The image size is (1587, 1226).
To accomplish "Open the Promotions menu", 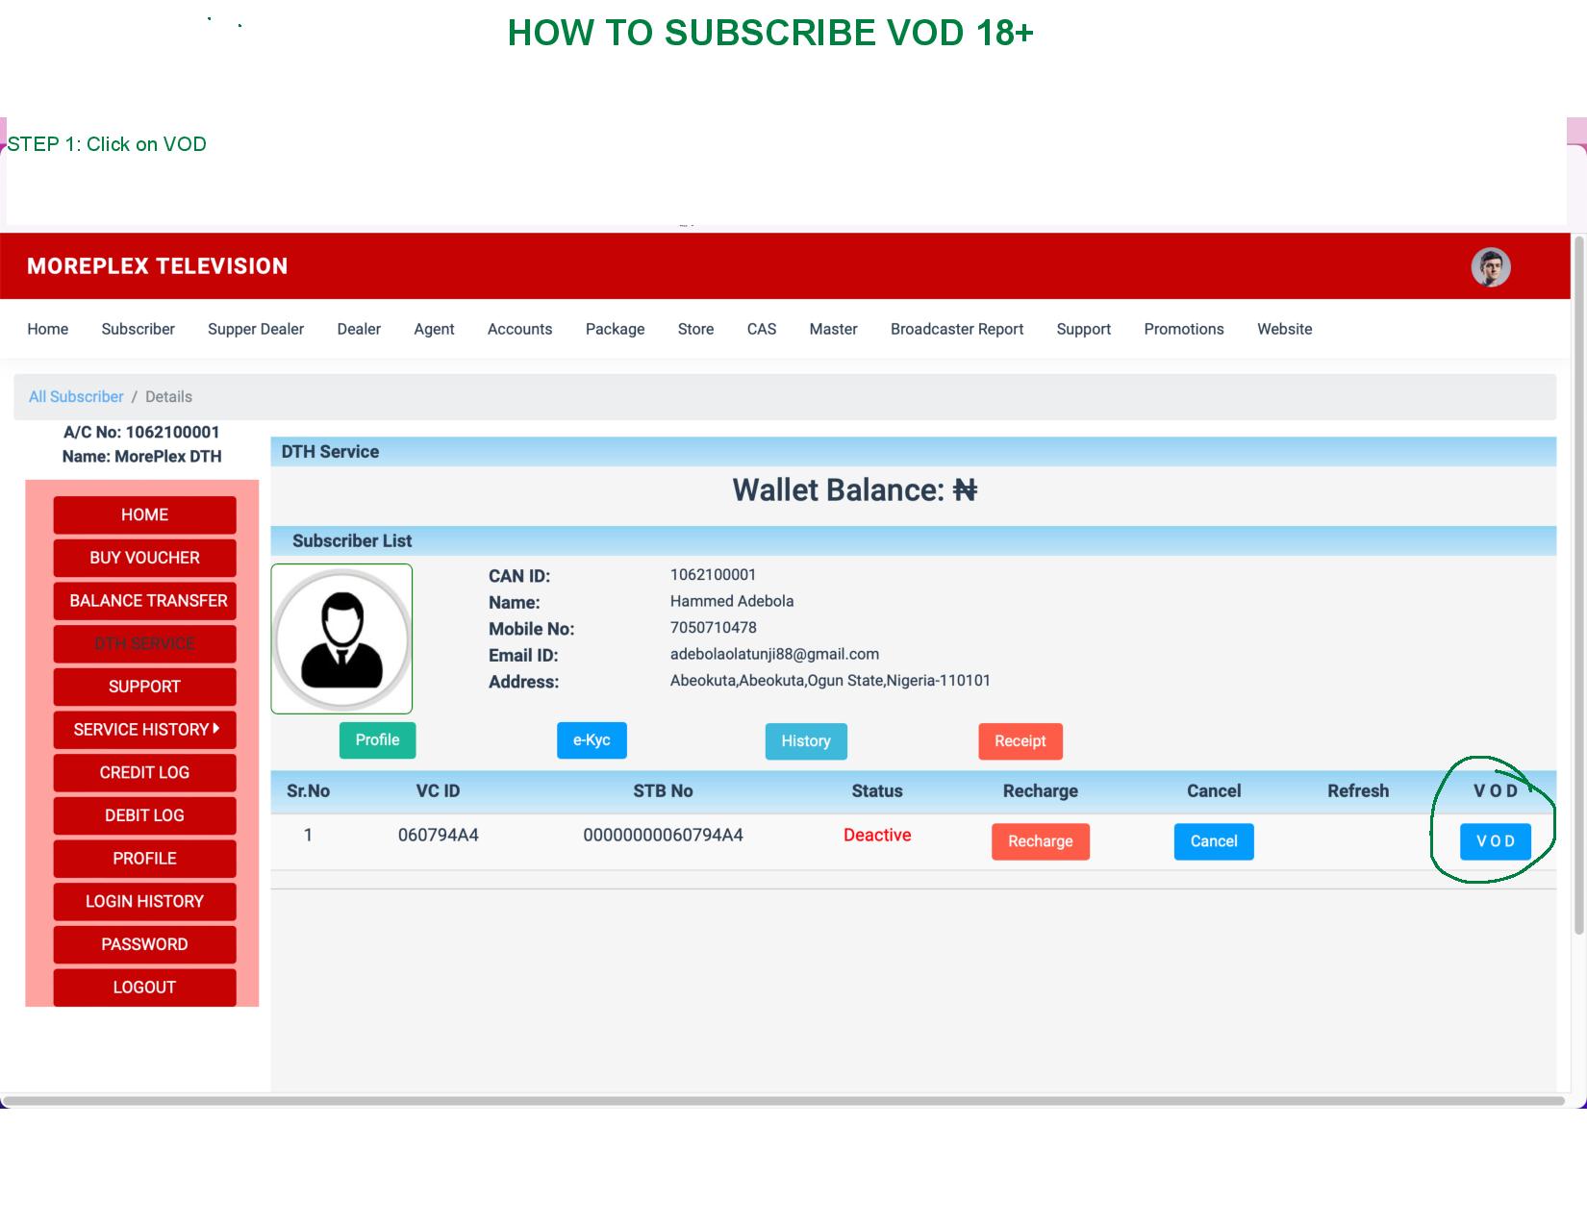I will [1184, 329].
